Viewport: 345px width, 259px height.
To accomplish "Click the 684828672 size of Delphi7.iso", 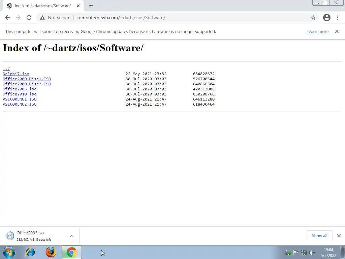I will (x=204, y=74).
